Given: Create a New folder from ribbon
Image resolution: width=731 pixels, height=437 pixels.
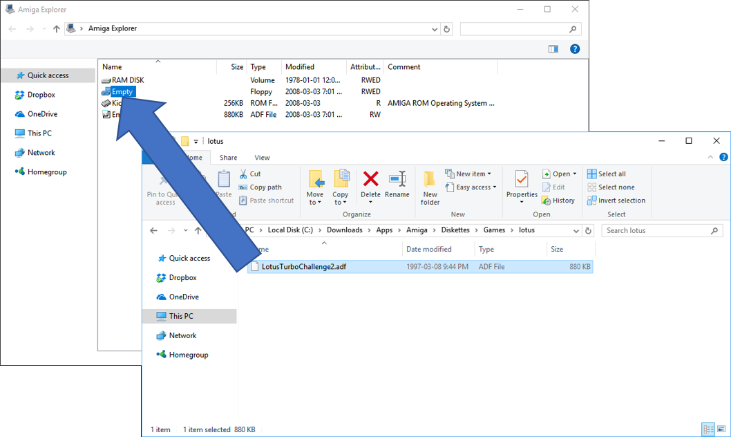Looking at the screenshot, I should (430, 187).
